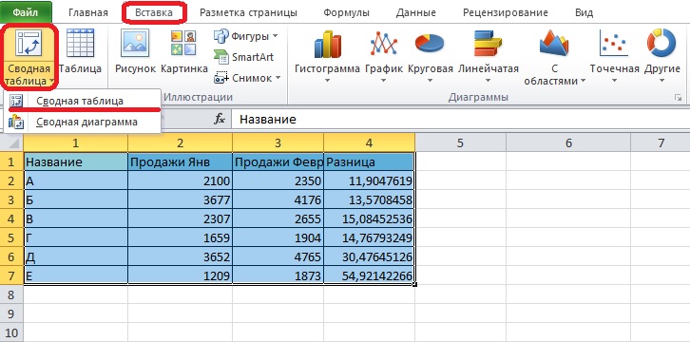Open the Картинка clip art tool
Image resolution: width=690 pixels, height=342 pixels.
point(183,43)
